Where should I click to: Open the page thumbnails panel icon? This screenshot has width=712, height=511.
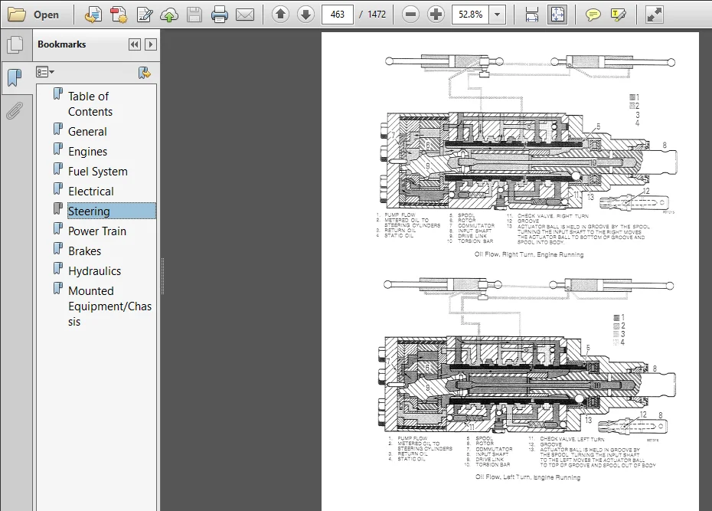click(x=15, y=44)
